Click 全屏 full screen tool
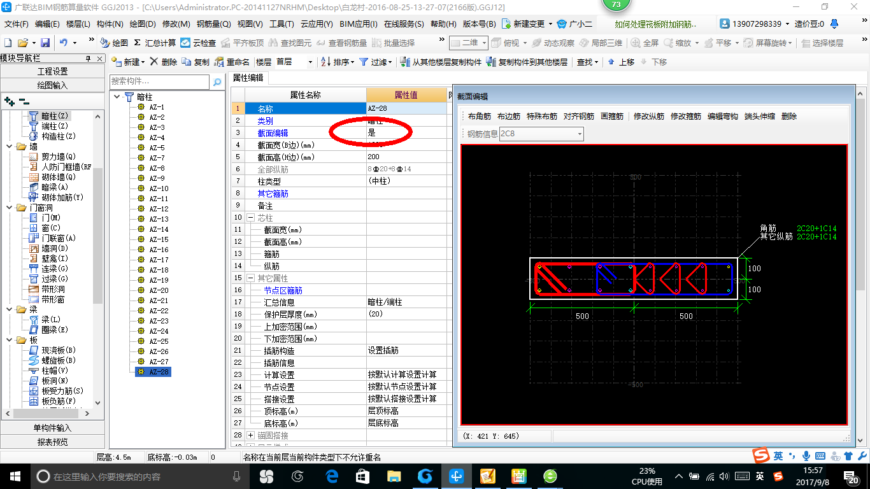The width and height of the screenshot is (870, 489). 645,43
